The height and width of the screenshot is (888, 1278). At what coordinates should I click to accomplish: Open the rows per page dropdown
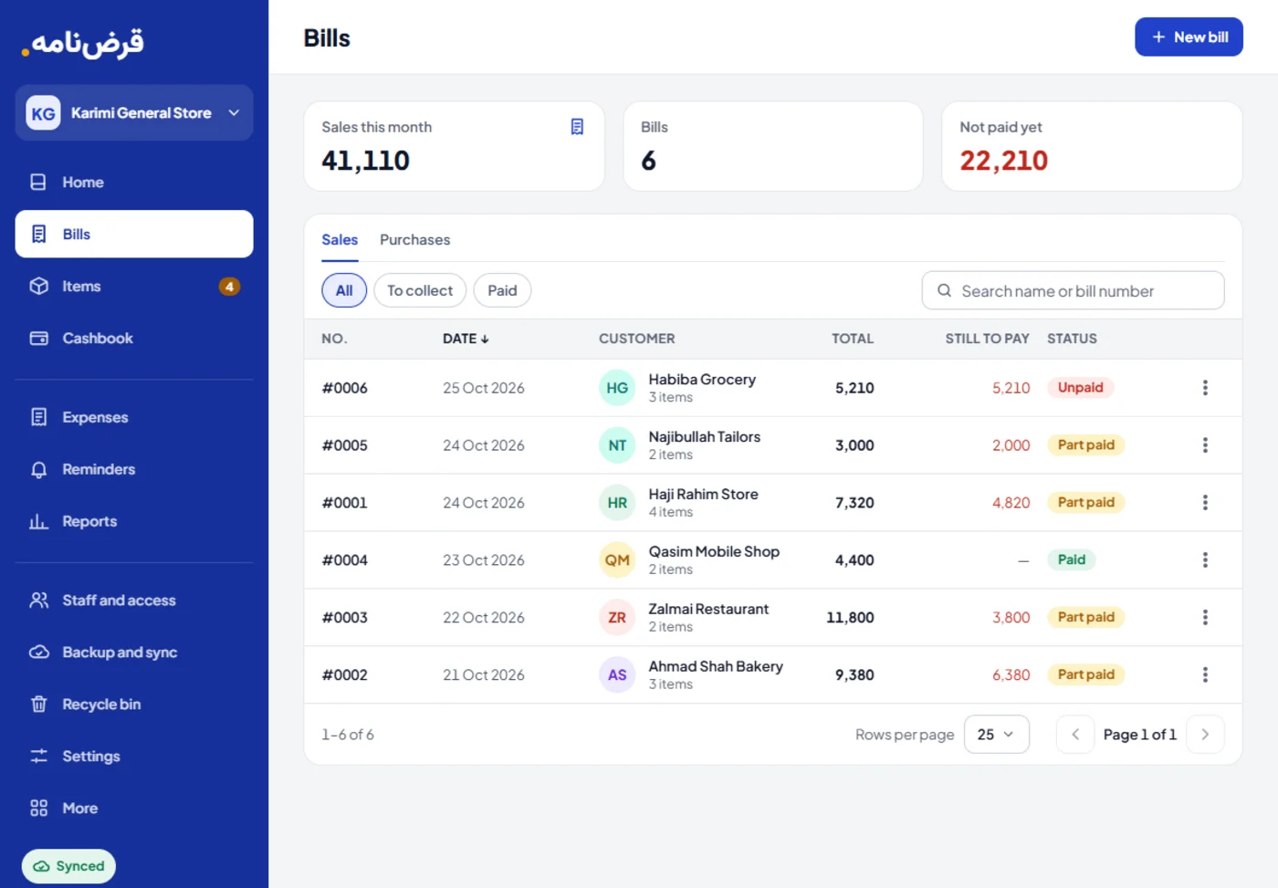pos(996,735)
